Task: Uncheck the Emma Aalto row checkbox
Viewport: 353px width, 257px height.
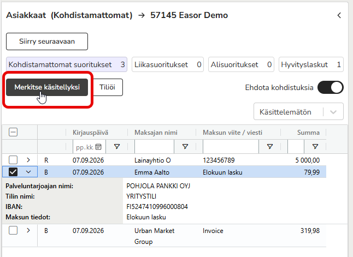Action: tap(13, 172)
